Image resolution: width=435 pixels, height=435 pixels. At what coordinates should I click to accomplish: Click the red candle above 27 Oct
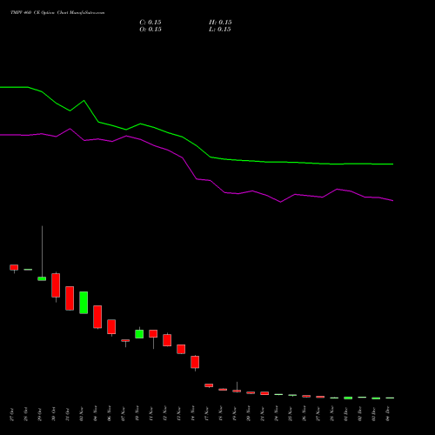(x=14, y=267)
